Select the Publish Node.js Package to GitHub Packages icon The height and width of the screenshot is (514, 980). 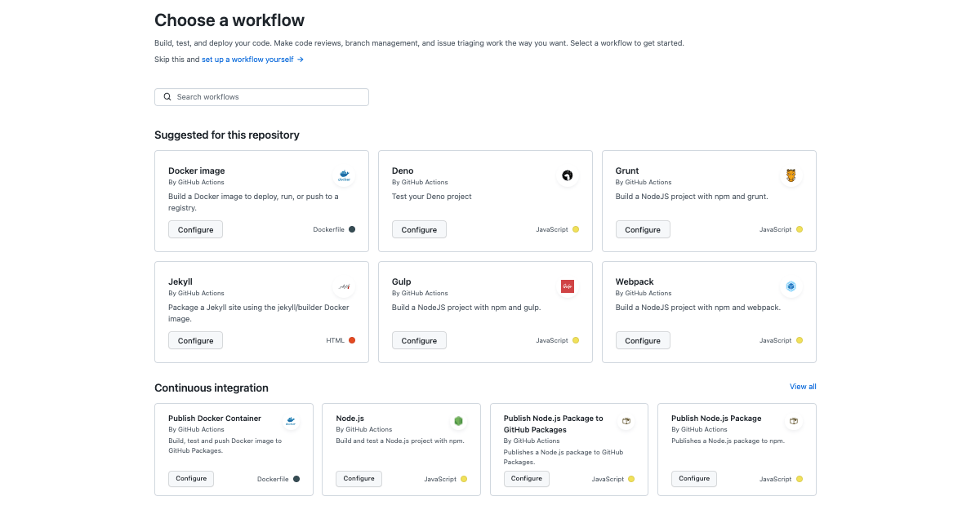click(x=626, y=422)
